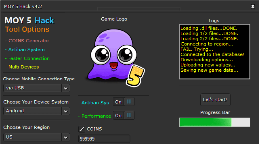The height and width of the screenshot is (145, 260).
Task: Click the Multi Devices option text
Action: (x=22, y=67)
